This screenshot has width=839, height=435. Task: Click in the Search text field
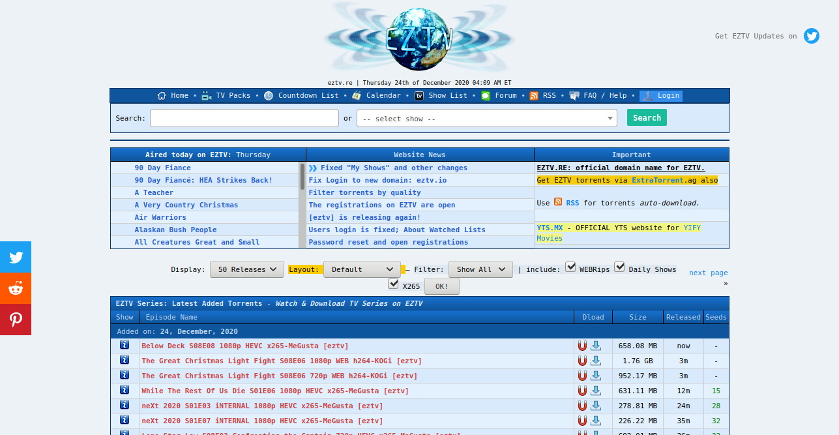pyautogui.click(x=244, y=118)
